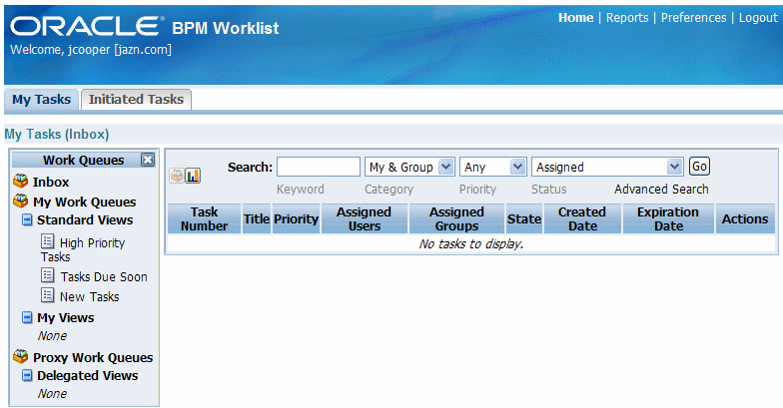Click the Priority column header
The width and height of the screenshot is (783, 408).
296,218
